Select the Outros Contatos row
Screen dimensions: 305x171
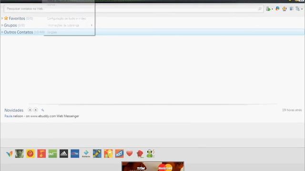pyautogui.click(x=152, y=32)
